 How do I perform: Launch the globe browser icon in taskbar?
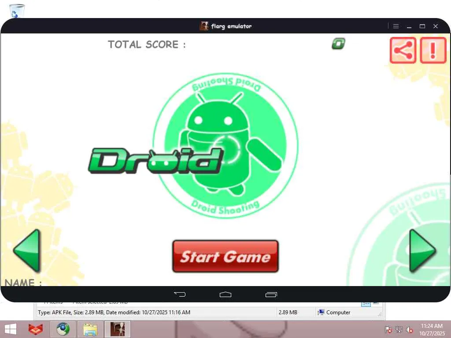pyautogui.click(x=63, y=329)
